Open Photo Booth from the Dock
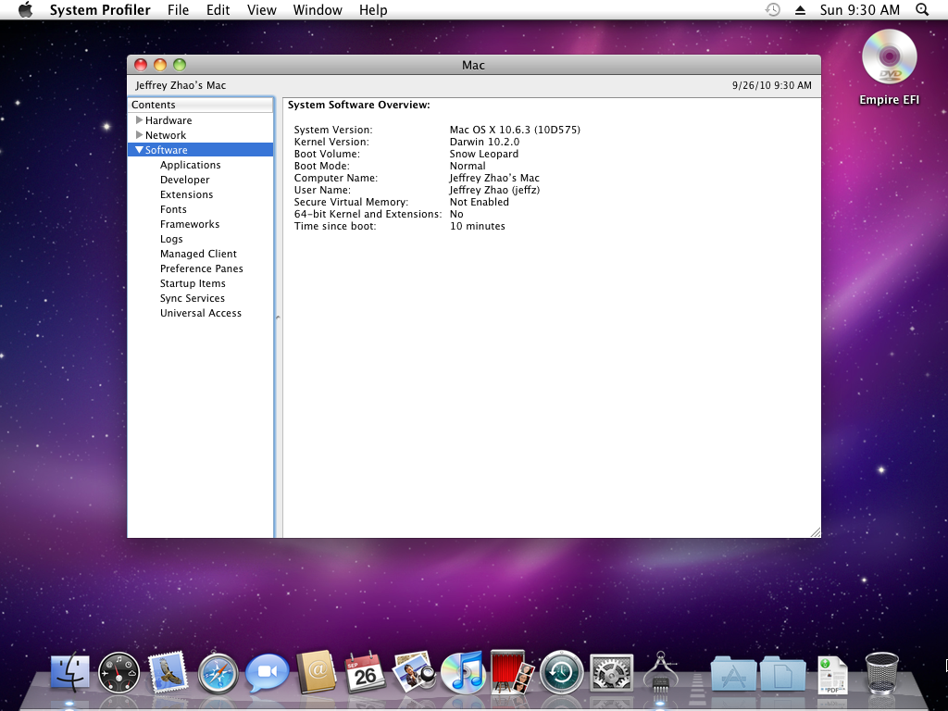The image size is (948, 711). click(x=512, y=672)
